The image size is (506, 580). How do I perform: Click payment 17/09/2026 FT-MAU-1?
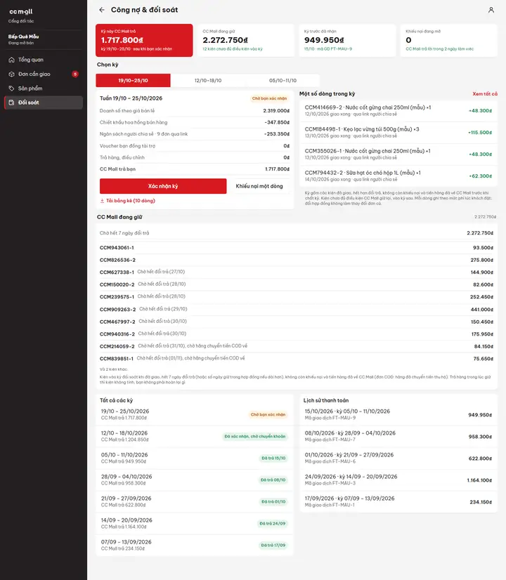point(398,502)
